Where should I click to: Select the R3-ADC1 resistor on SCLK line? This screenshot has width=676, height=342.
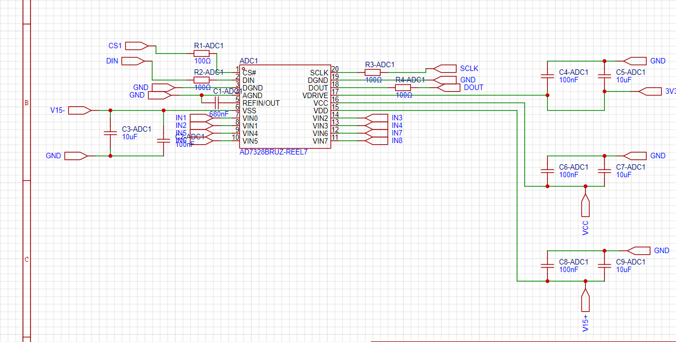(372, 72)
